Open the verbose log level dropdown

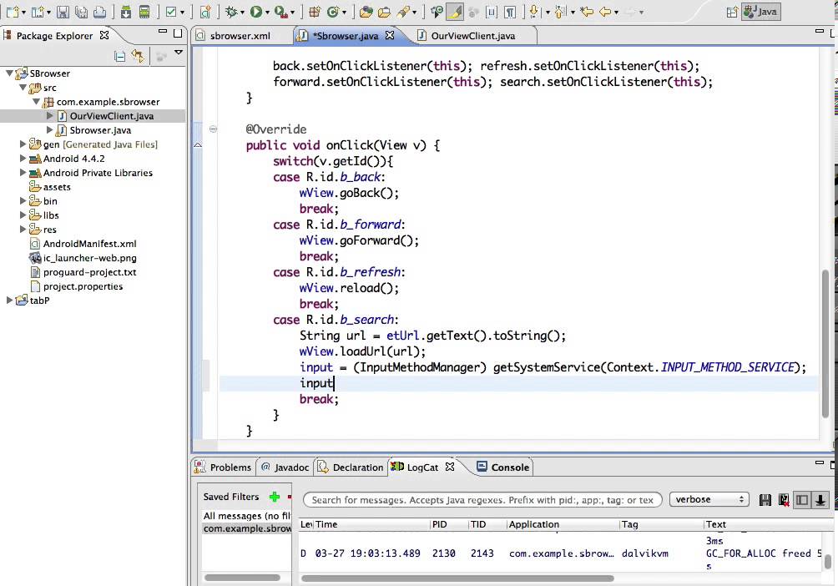pos(709,499)
